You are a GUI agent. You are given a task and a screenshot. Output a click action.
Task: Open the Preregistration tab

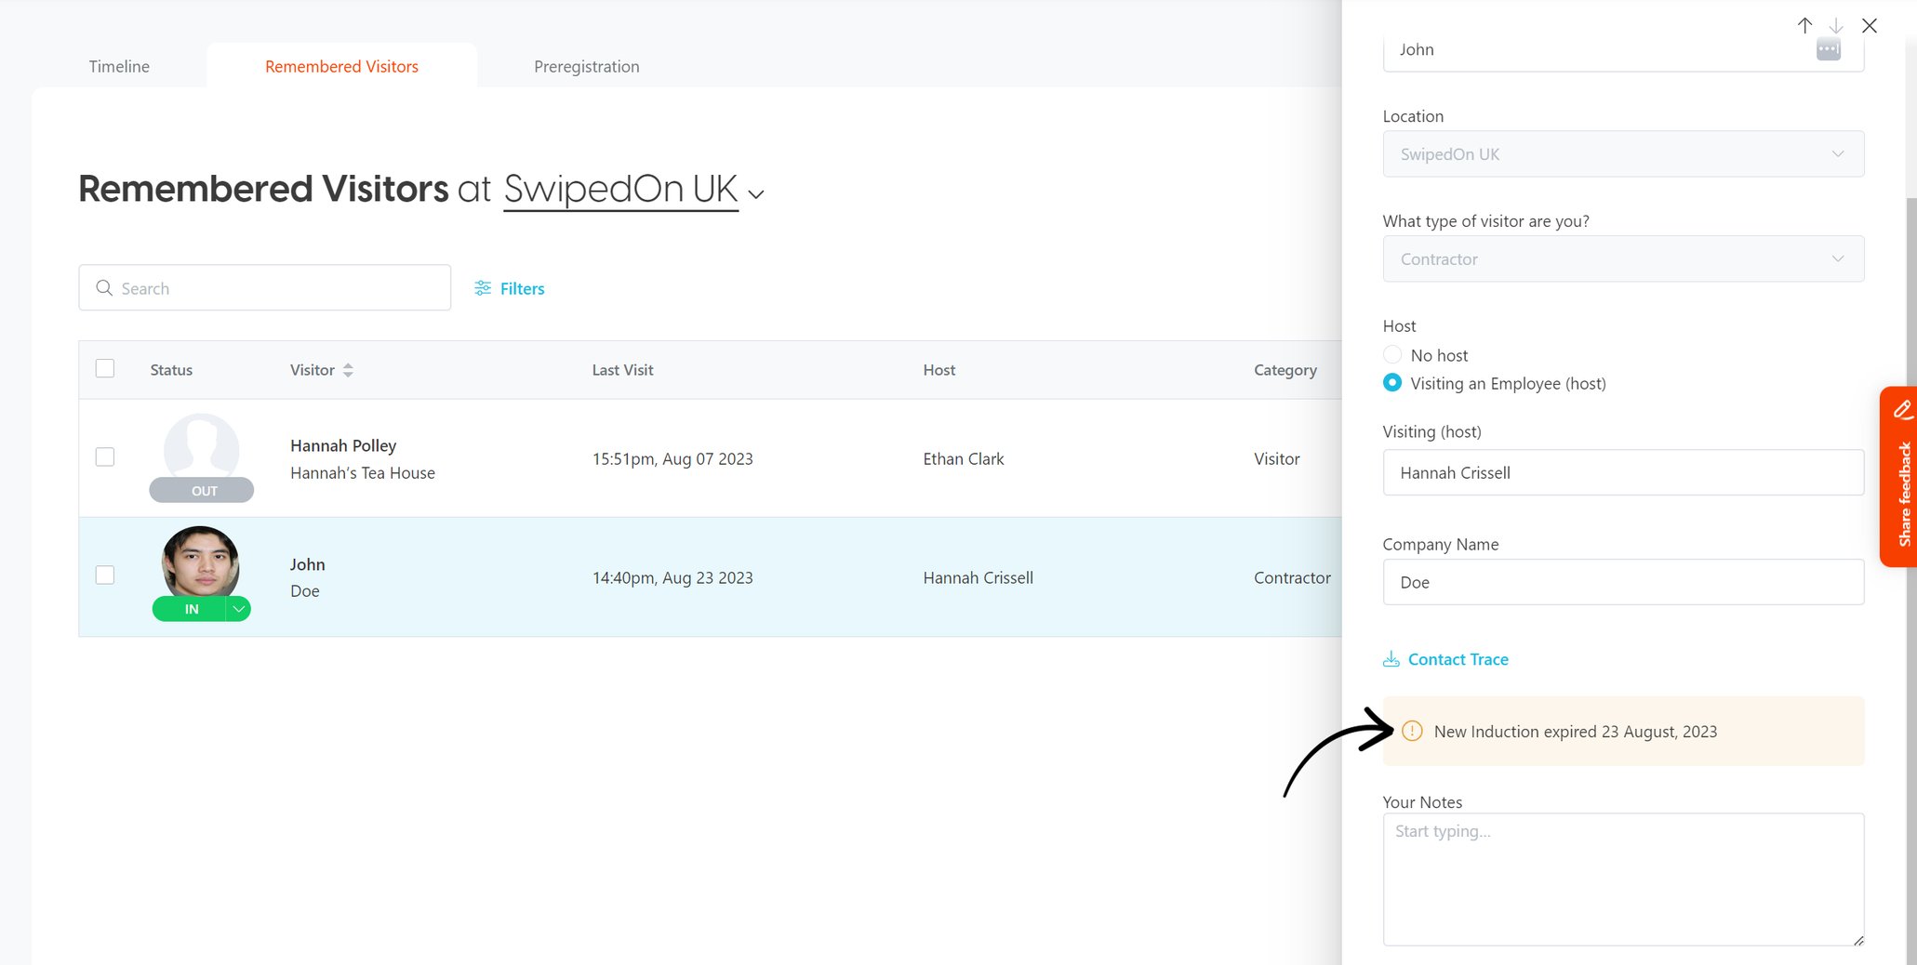pyautogui.click(x=586, y=66)
